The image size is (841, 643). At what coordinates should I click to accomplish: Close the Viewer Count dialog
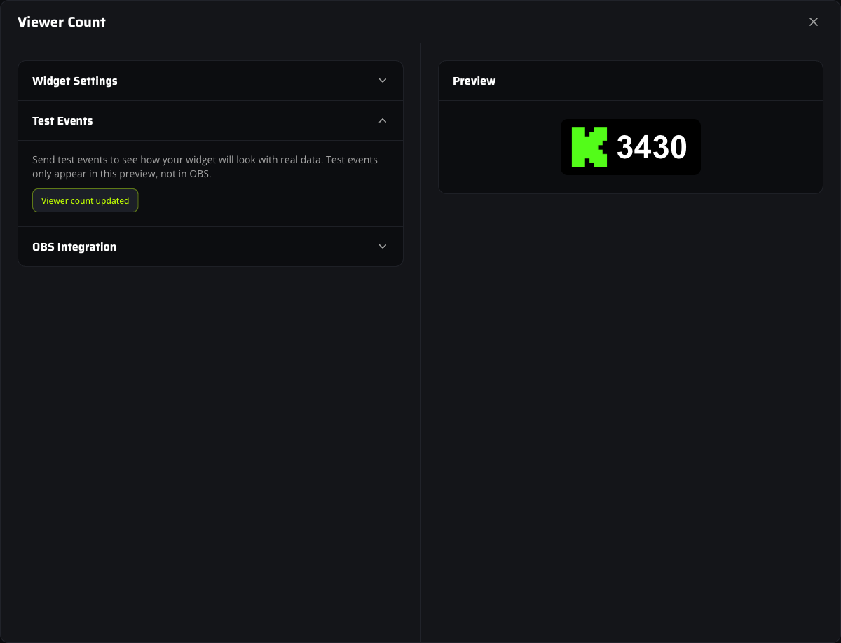pos(814,22)
